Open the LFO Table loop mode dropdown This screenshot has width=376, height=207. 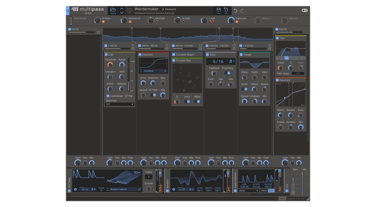137,173
